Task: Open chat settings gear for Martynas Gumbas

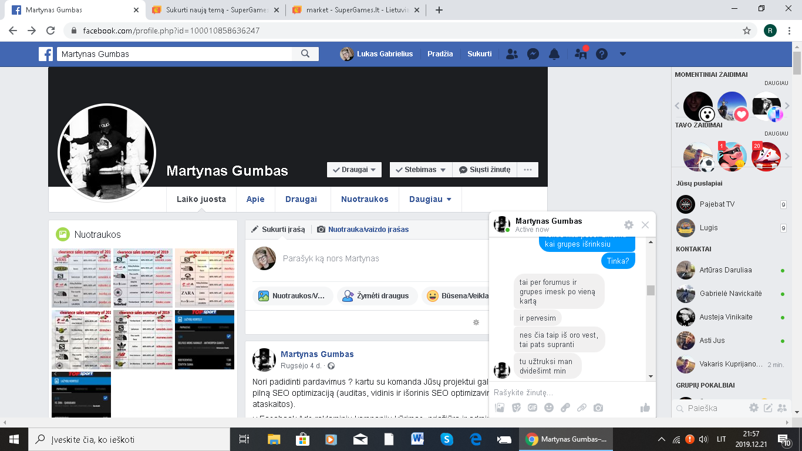Action: tap(629, 225)
